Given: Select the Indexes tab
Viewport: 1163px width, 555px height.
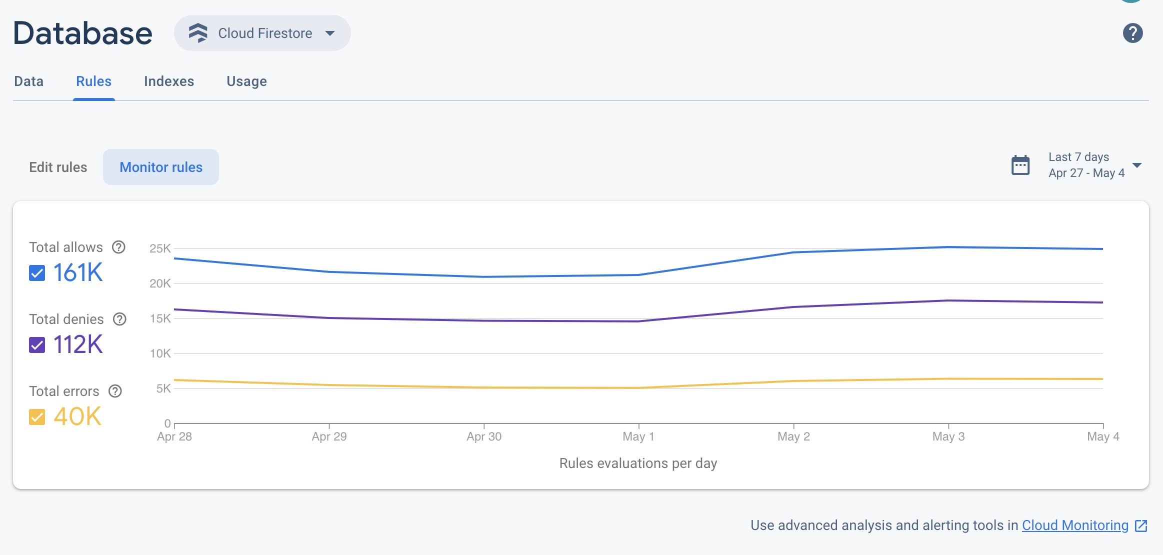Looking at the screenshot, I should coord(169,81).
